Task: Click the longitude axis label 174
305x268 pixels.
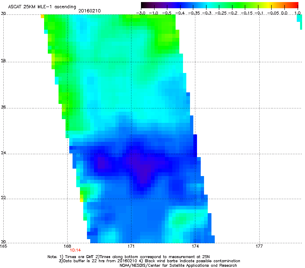Action: pos(195,246)
